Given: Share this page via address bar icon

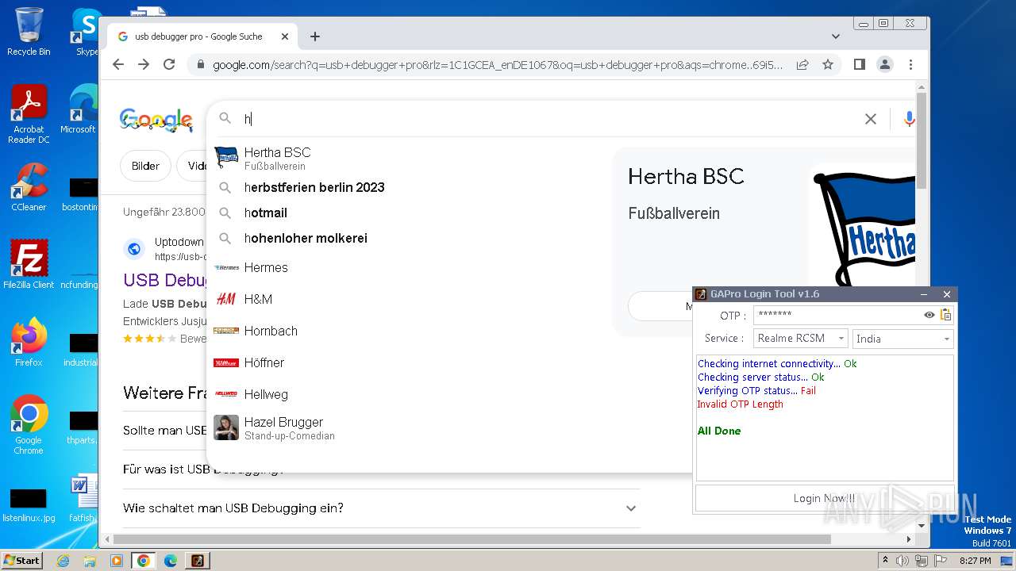Looking at the screenshot, I should point(802,64).
